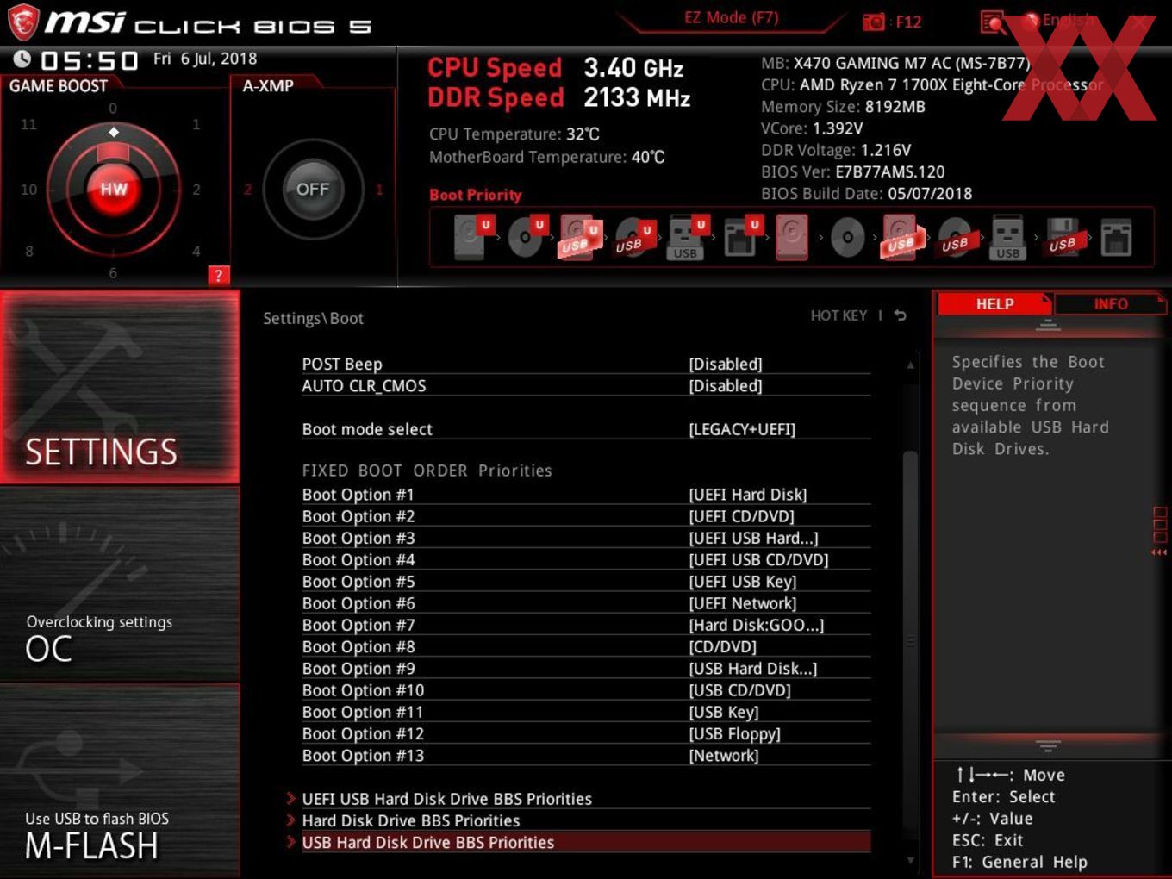Viewport: 1172px width, 879px height.
Task: Select the POST Beep label
Action: click(x=342, y=364)
